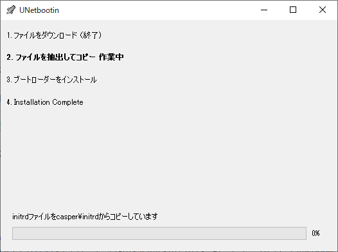Click the word Complete in step 4
338x252 pixels.
click(x=67, y=102)
